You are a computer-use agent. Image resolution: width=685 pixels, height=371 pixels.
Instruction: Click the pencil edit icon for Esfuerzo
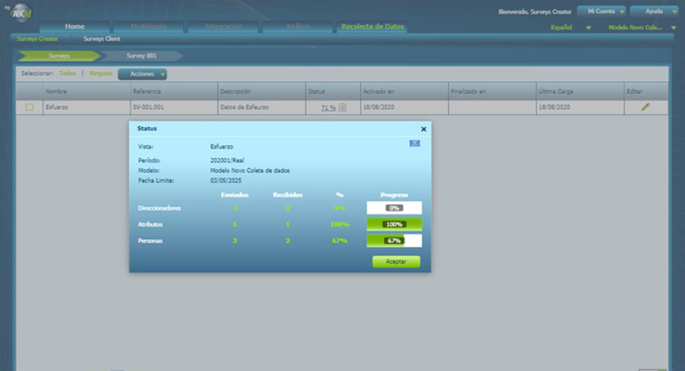(646, 107)
